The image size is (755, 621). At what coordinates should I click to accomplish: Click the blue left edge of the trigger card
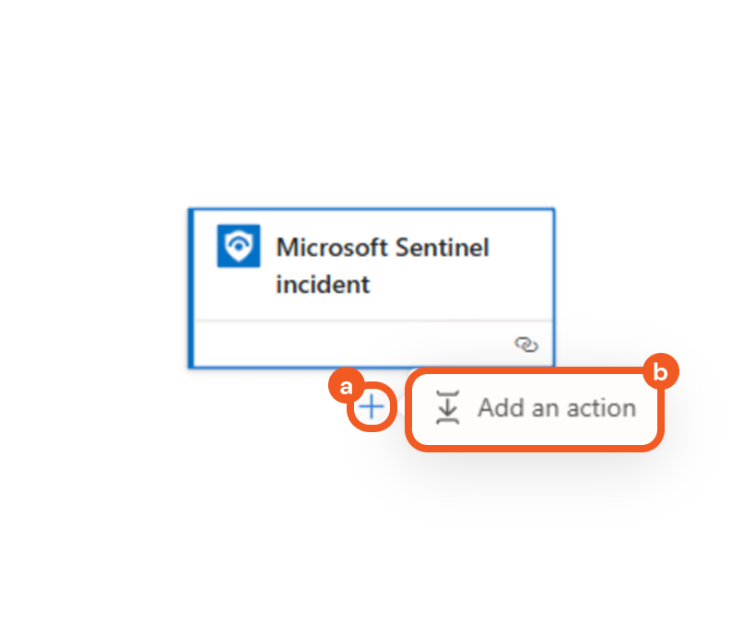point(190,287)
